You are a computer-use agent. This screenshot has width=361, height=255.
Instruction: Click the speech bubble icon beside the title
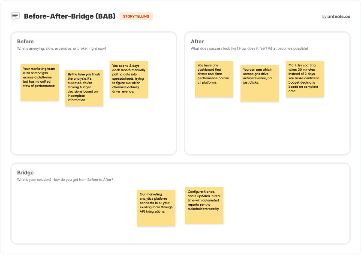[15, 16]
